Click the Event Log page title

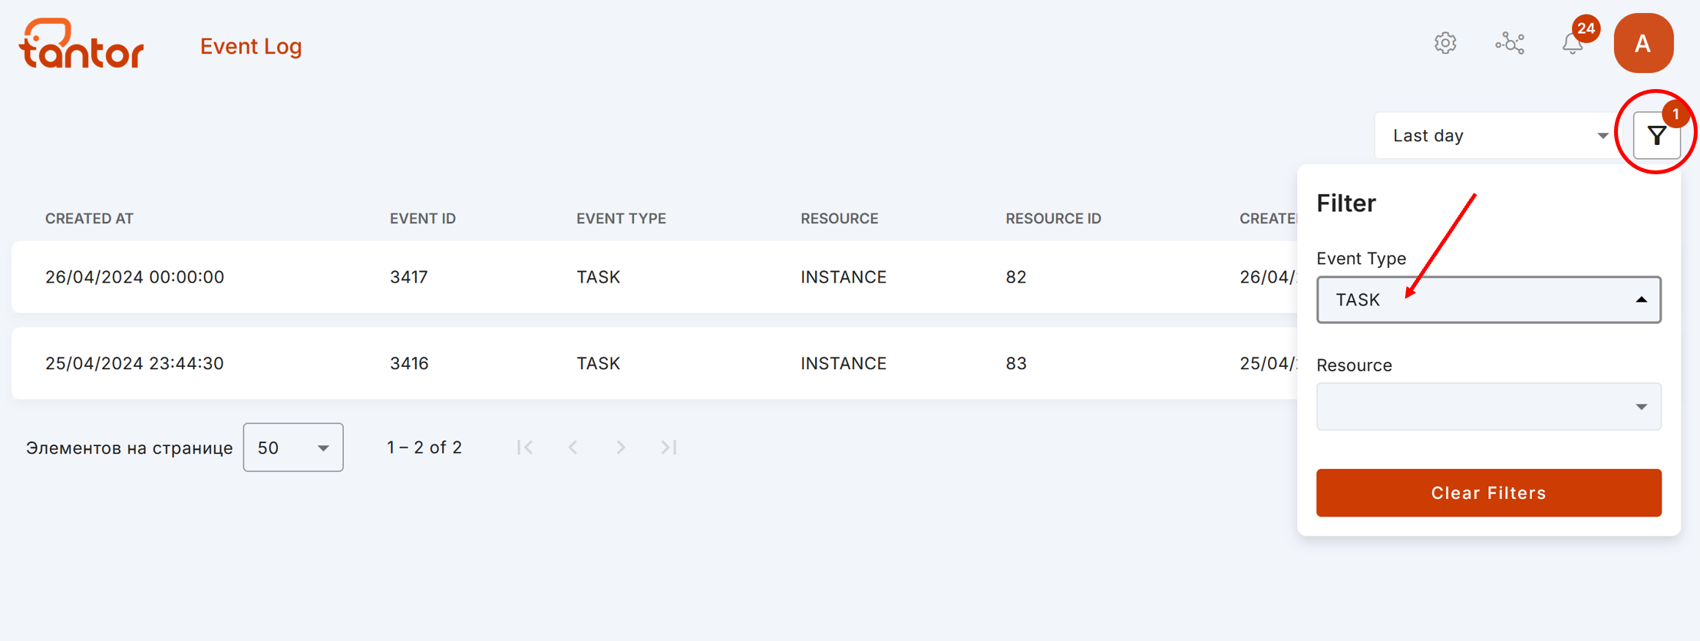coord(251,46)
